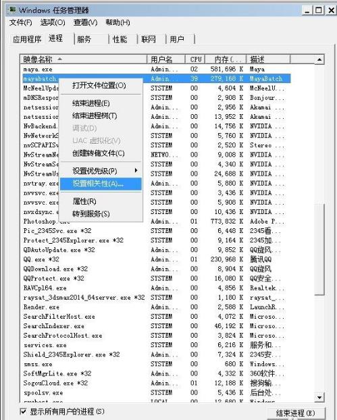Screen dimensions: 337x420
Task: Select the Protect_2345Explorer.exe *32 row
Action: 155,240
